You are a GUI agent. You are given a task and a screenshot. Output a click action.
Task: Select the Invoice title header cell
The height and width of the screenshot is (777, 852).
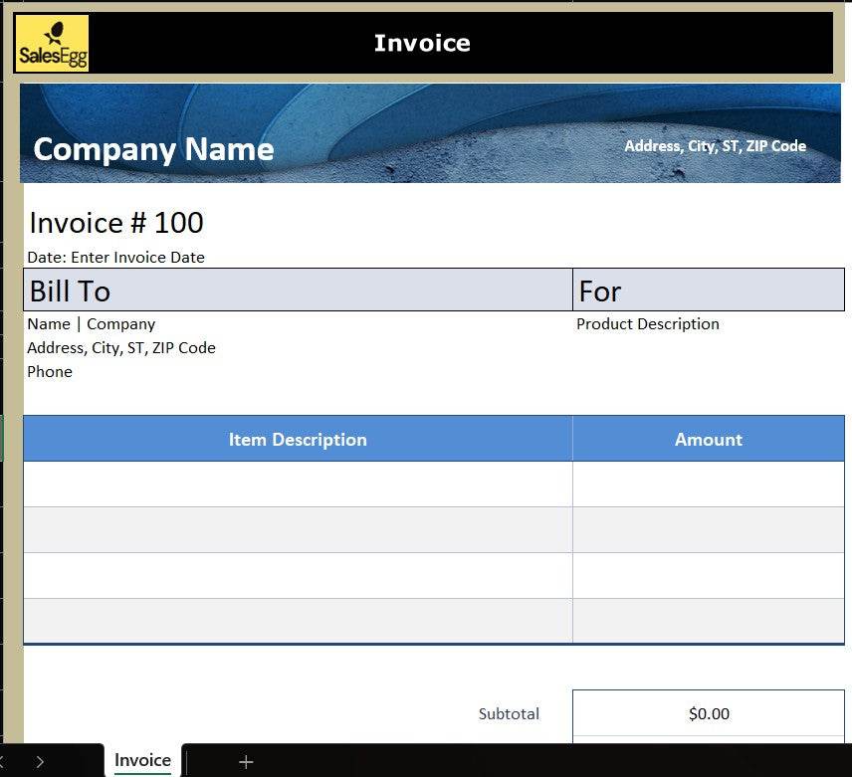[x=422, y=44]
